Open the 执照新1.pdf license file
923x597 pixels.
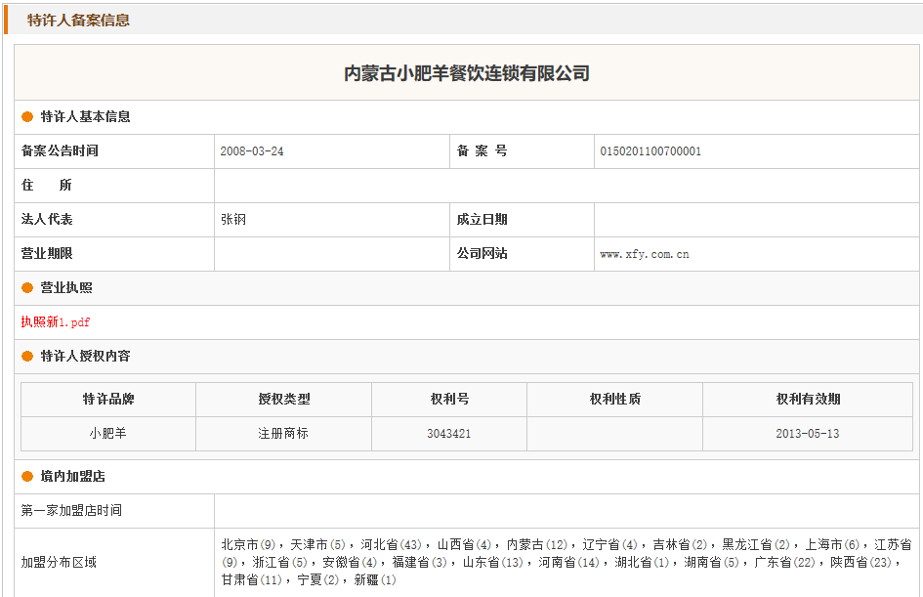(55, 321)
